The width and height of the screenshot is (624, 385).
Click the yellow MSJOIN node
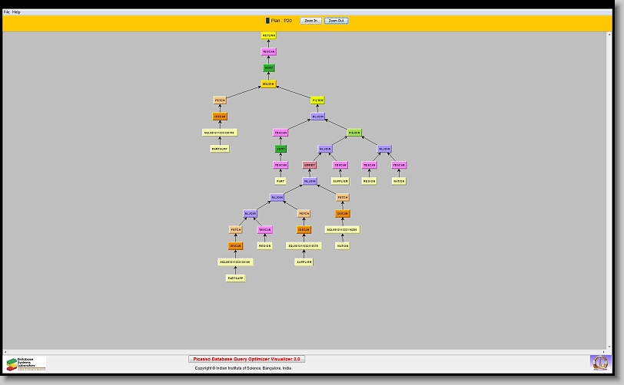268,84
